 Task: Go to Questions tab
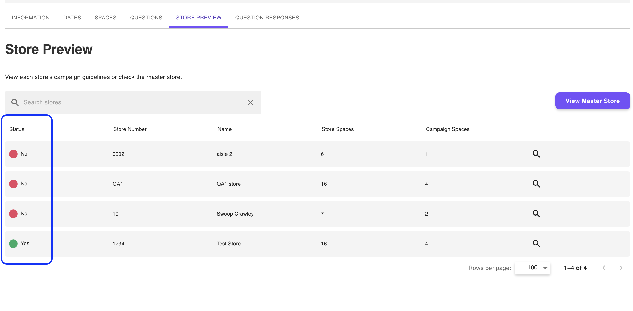click(x=146, y=18)
